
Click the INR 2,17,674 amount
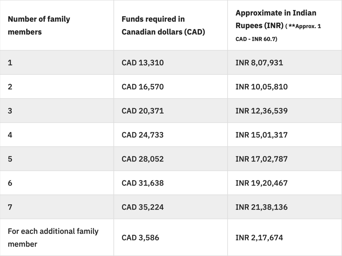coord(259,237)
